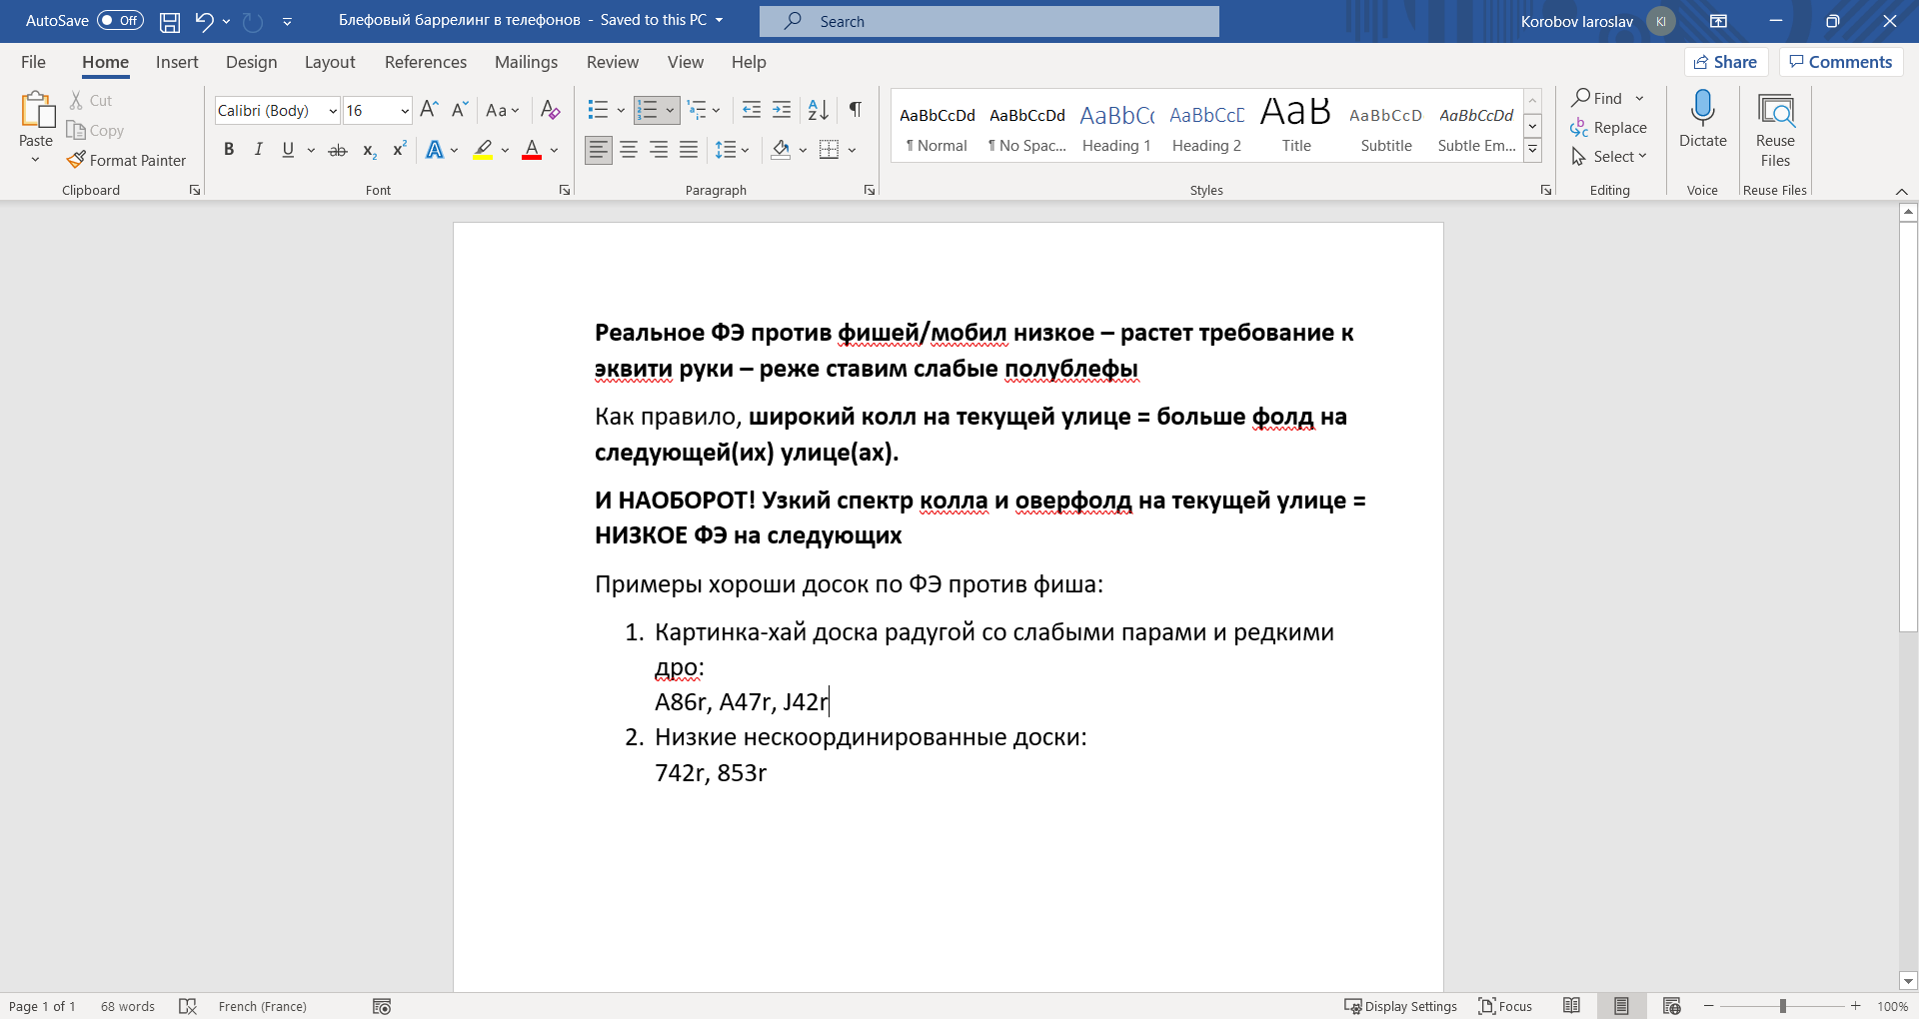Enable Focus mode
This screenshot has height=1019, width=1919.
tap(1505, 1006)
